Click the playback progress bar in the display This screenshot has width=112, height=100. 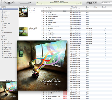point(59,4)
